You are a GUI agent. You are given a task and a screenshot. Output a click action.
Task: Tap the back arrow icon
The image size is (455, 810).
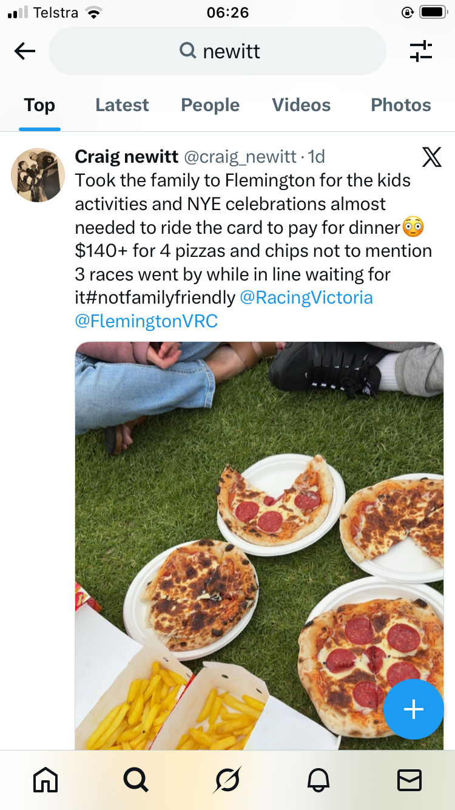click(x=25, y=51)
